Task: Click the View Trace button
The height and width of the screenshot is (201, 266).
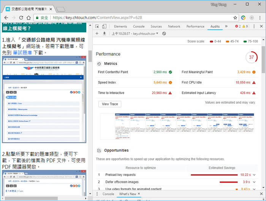Action: [110, 104]
